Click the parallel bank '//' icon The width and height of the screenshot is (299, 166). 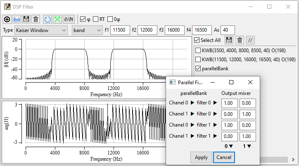[251, 40]
